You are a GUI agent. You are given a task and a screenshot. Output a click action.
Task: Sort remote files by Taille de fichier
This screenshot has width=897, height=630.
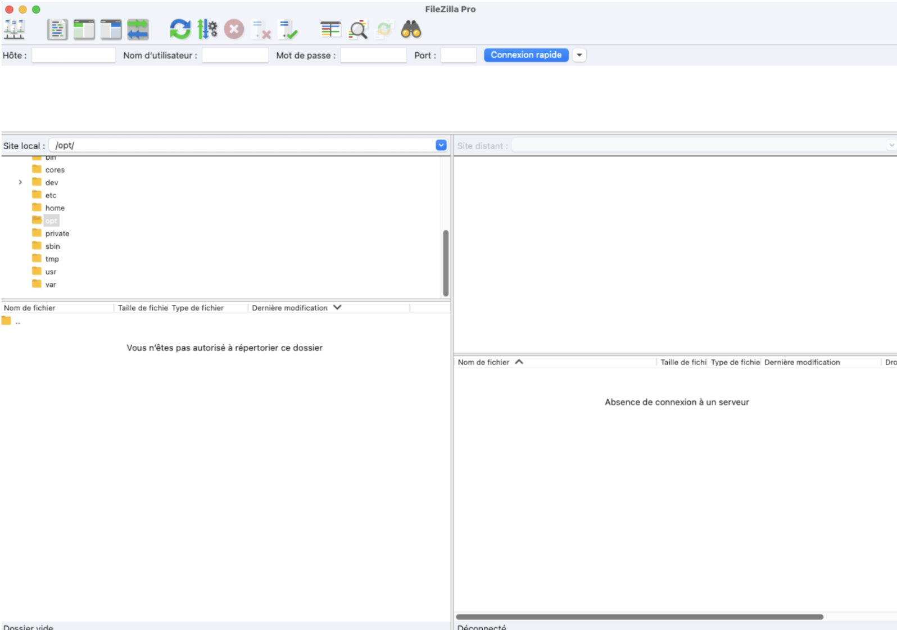683,362
